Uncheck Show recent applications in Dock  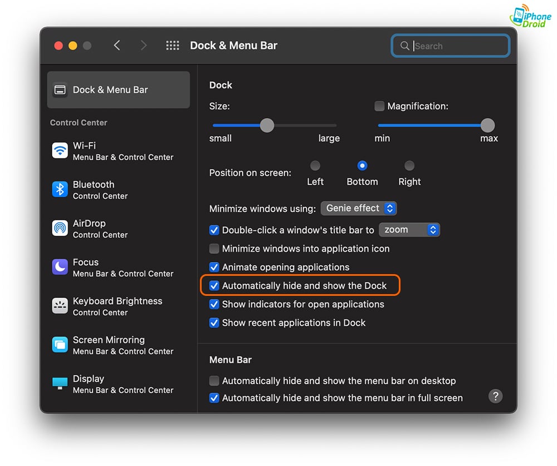[x=214, y=323]
